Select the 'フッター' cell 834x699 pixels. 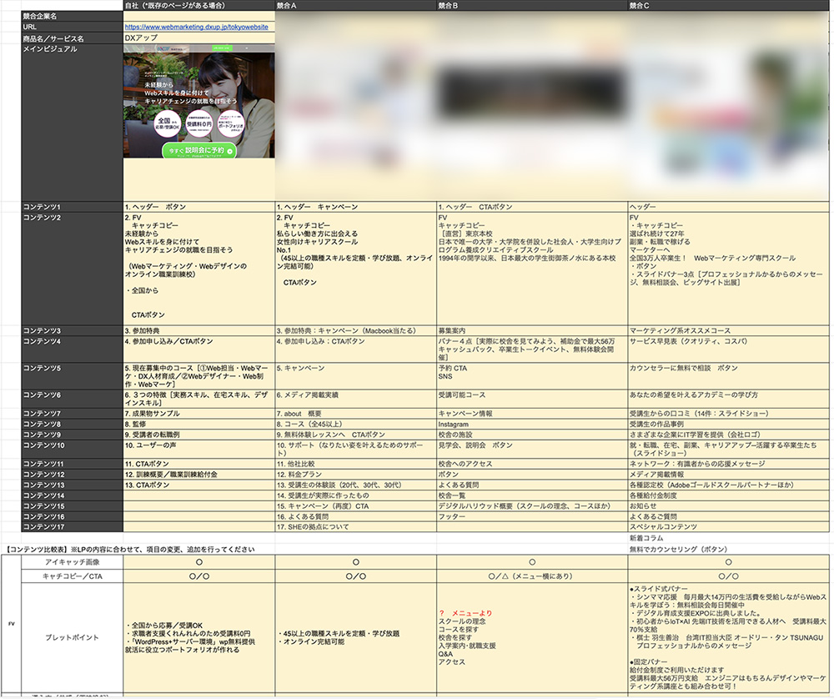pos(532,516)
